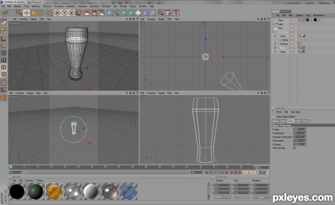335x205 pixels.
Task: Open the particle emitter icon in the toolbar
Action: (152, 13)
